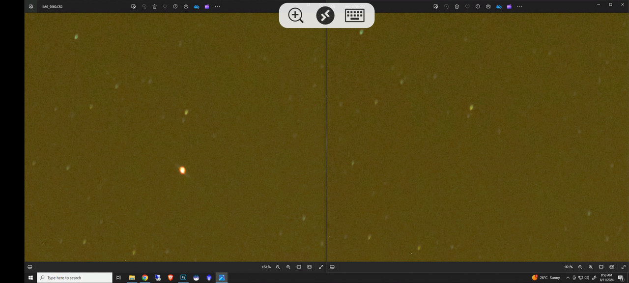This screenshot has width=629, height=283.
Task: Zoom in on the right-hand Photos window
Action: [x=591, y=267]
